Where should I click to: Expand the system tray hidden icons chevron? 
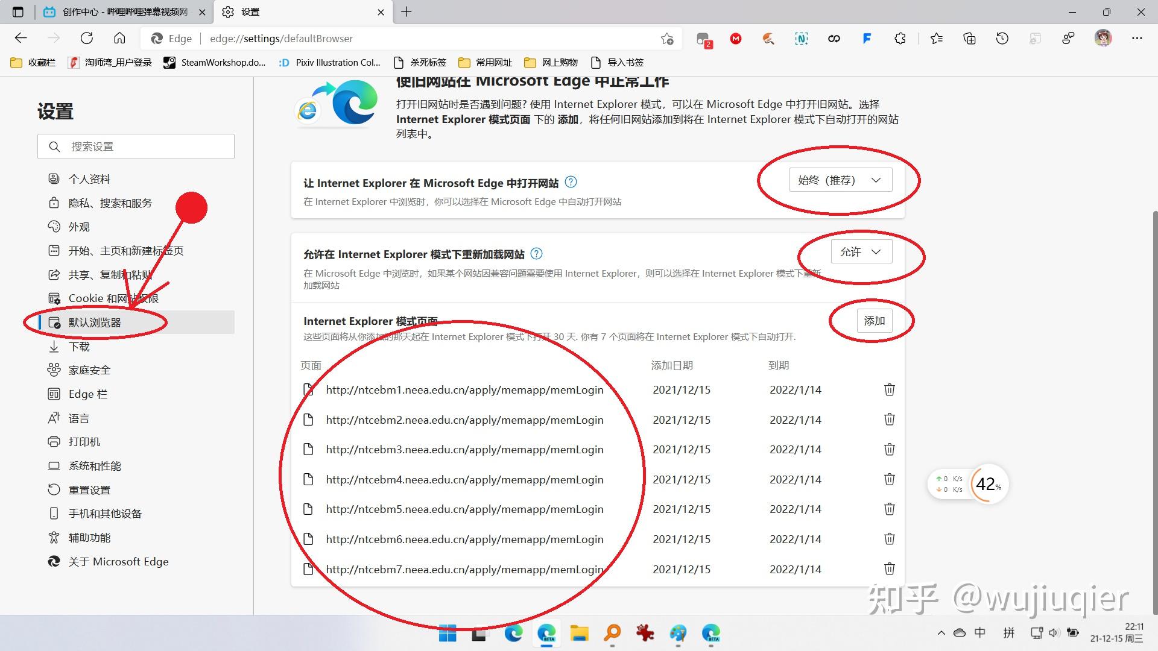pos(941,633)
